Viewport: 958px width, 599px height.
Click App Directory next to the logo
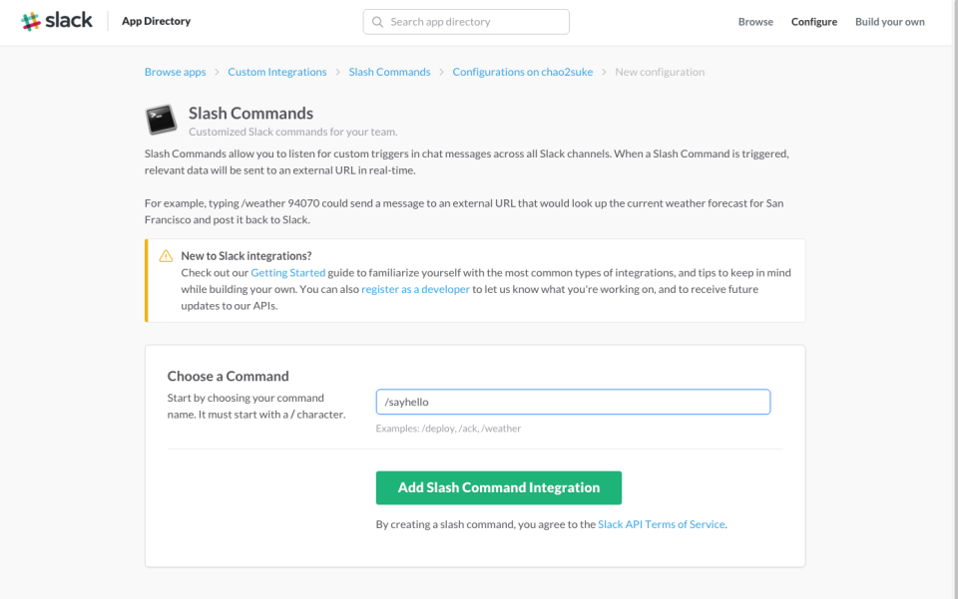[156, 21]
